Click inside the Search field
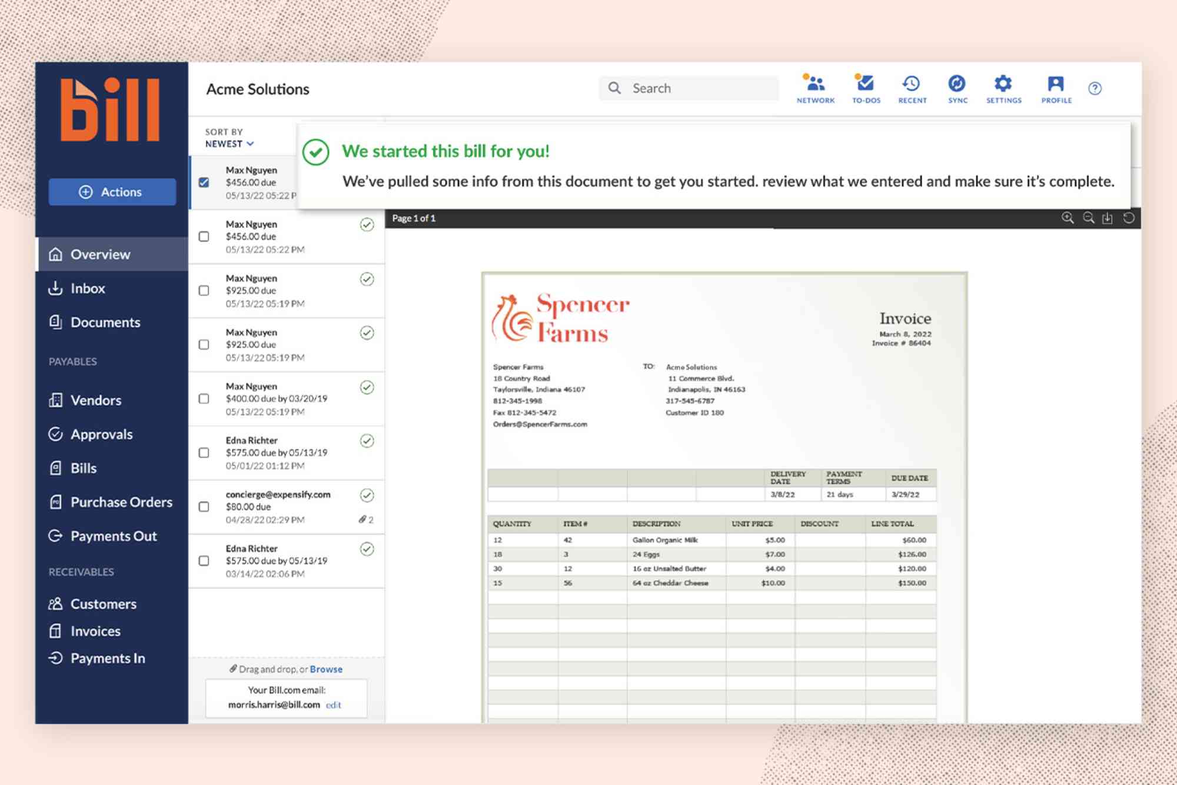 pos(689,88)
